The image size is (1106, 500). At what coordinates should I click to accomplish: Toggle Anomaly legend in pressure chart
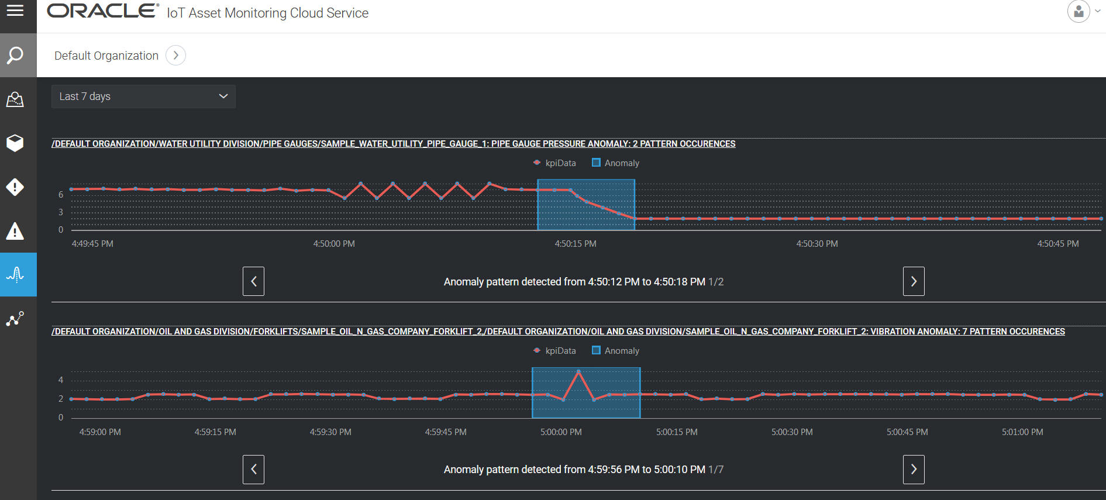click(x=615, y=163)
